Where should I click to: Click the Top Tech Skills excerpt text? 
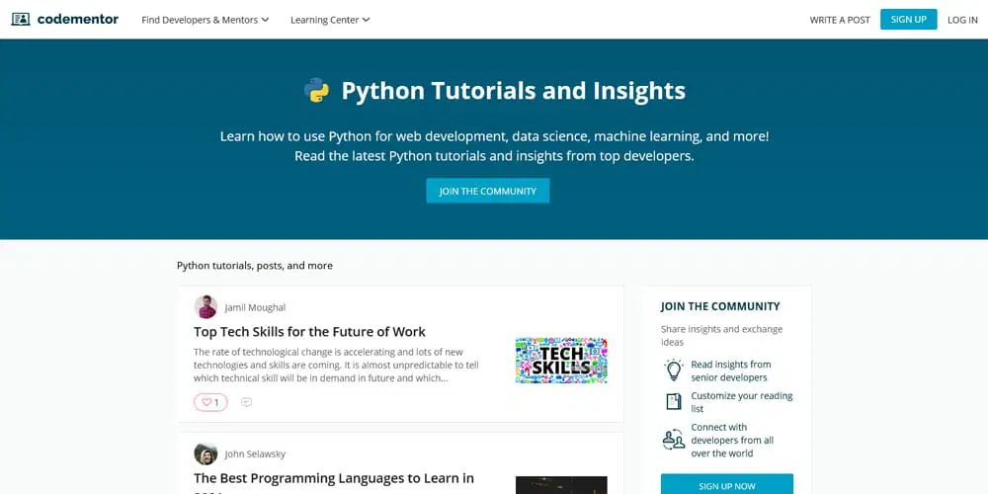pos(337,365)
